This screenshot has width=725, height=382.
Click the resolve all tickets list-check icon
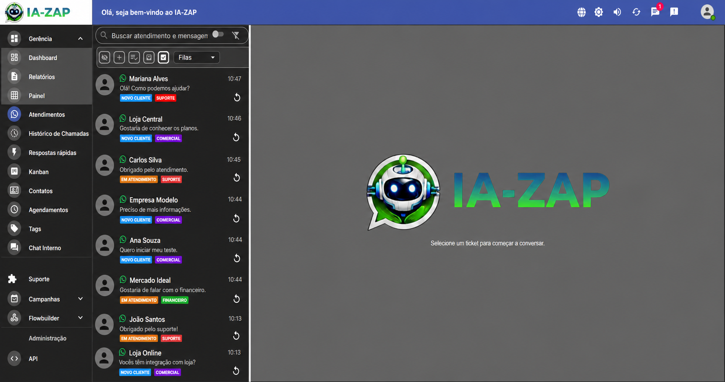point(134,57)
